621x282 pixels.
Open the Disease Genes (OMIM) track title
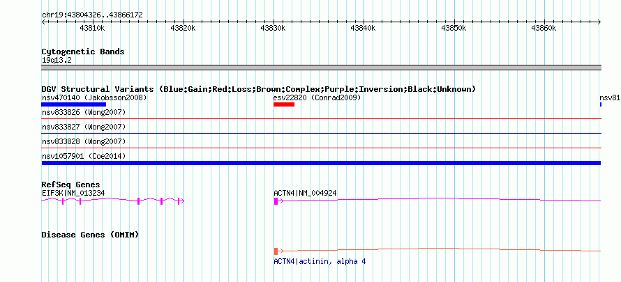point(90,235)
